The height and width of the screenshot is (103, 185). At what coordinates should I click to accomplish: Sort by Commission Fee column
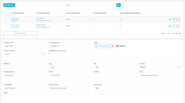(73, 13)
